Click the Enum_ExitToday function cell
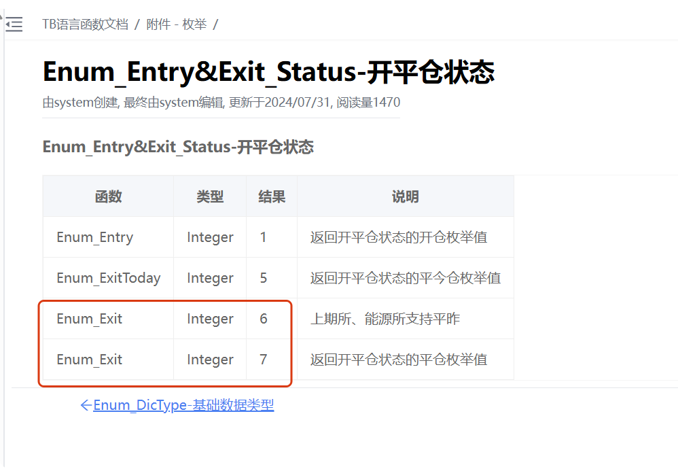This screenshot has height=469, width=678. click(x=109, y=278)
